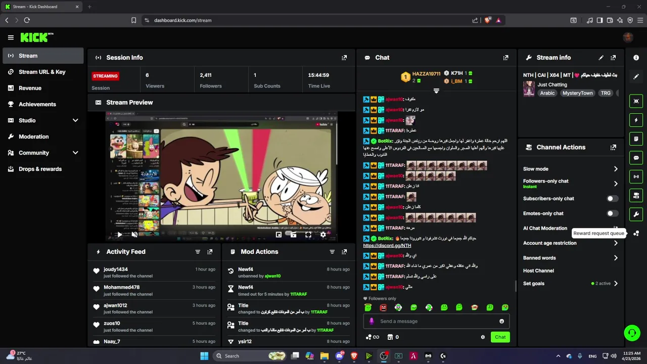Open the Activity Feed filter icon
Viewport: 647px width, 364px height.
198,252
